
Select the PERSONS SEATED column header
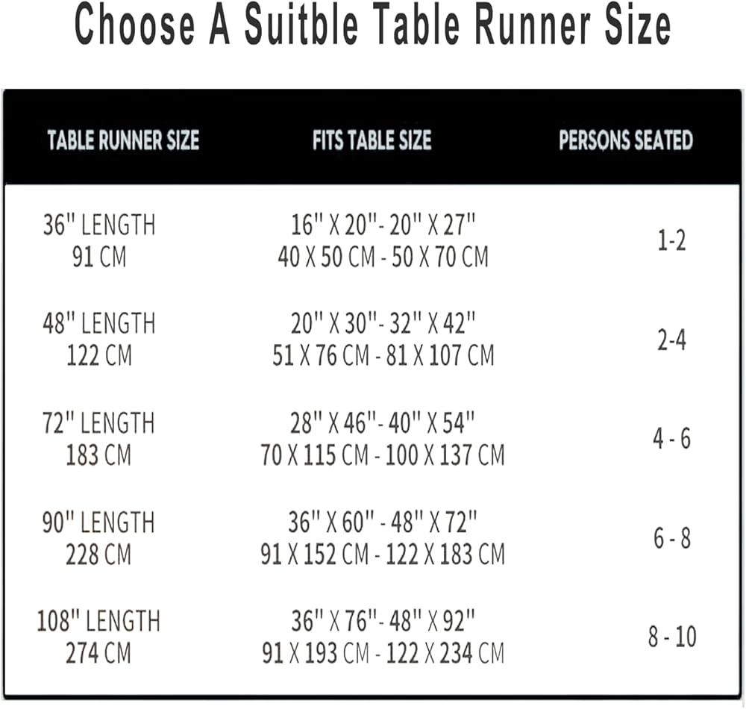[625, 140]
